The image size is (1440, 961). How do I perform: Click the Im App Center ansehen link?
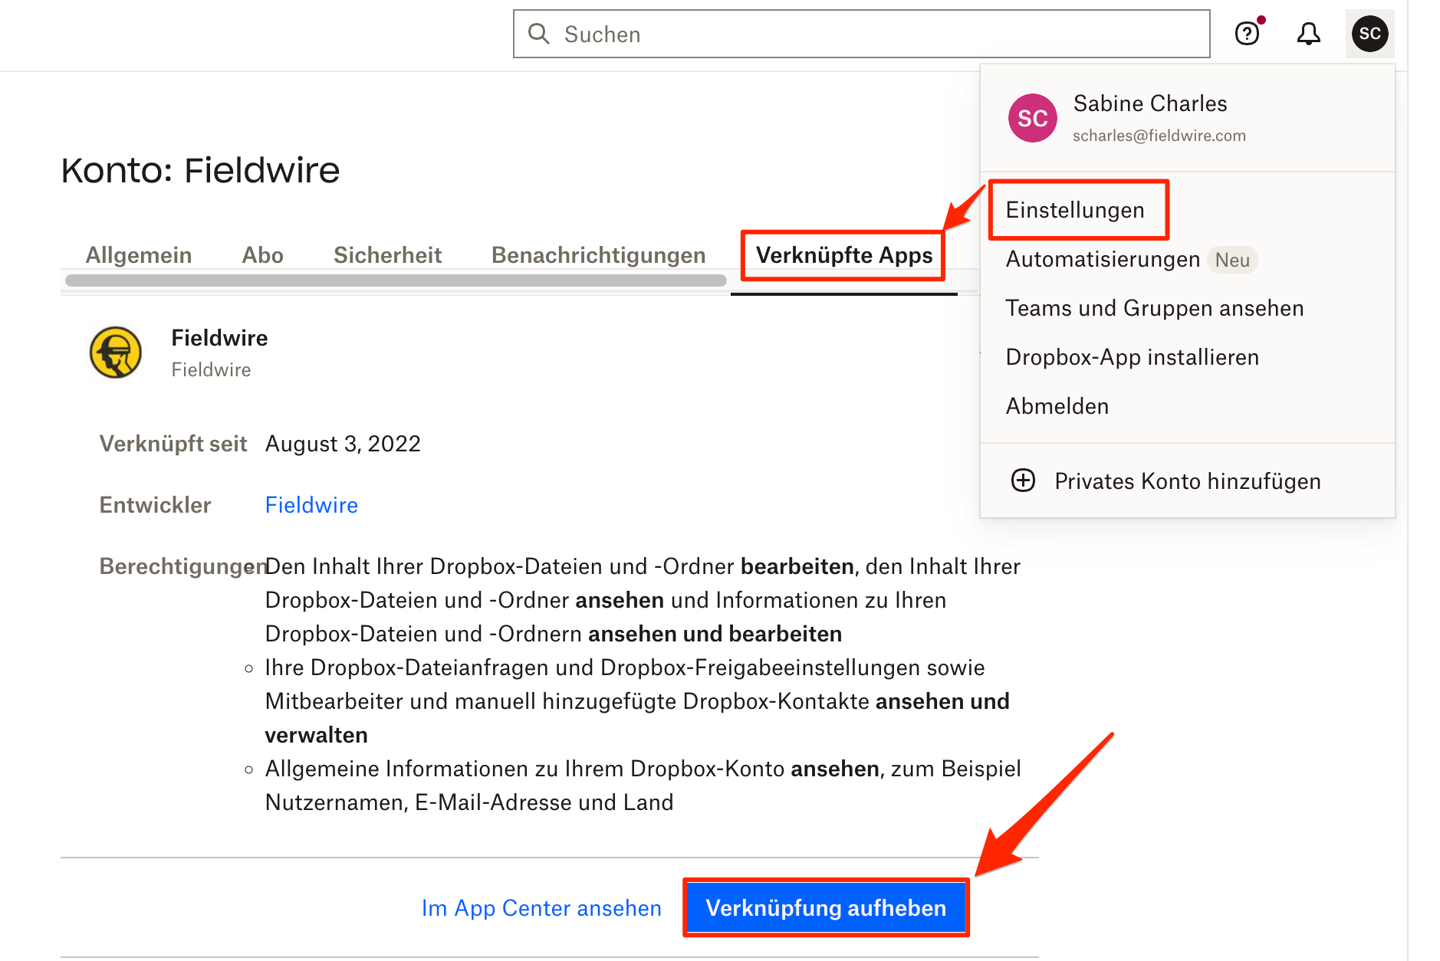tap(541, 908)
